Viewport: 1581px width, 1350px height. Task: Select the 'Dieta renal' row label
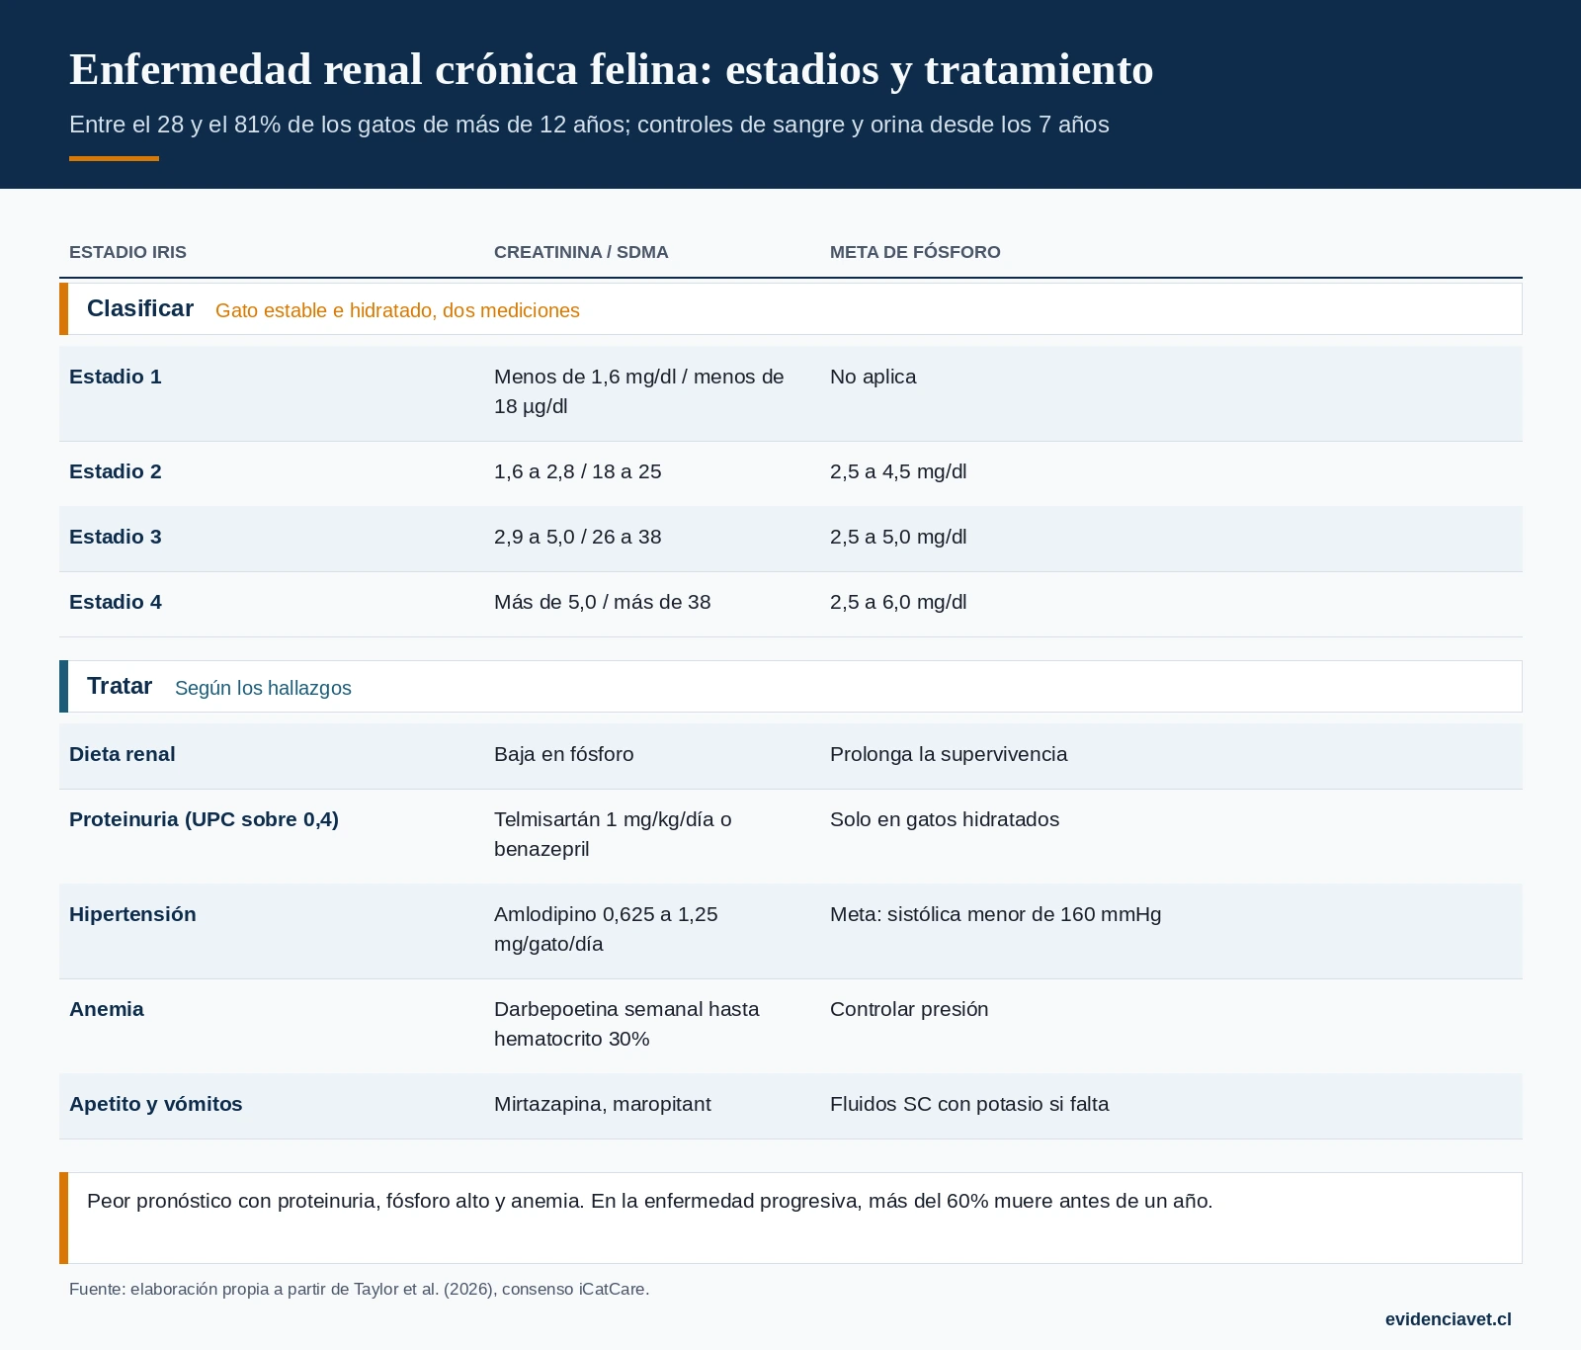pos(122,754)
